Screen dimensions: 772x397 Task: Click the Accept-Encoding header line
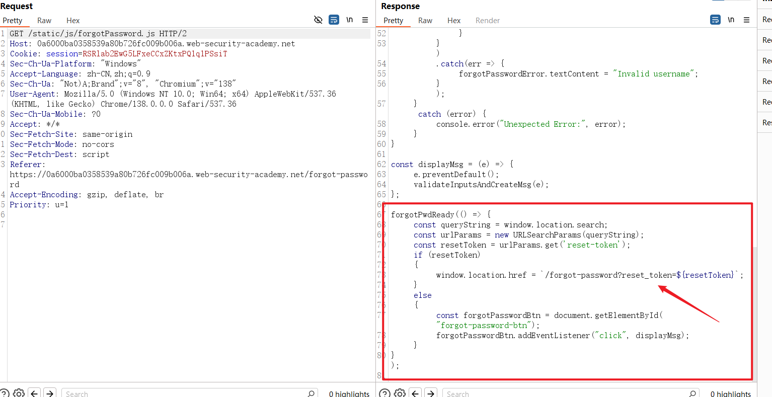click(87, 195)
